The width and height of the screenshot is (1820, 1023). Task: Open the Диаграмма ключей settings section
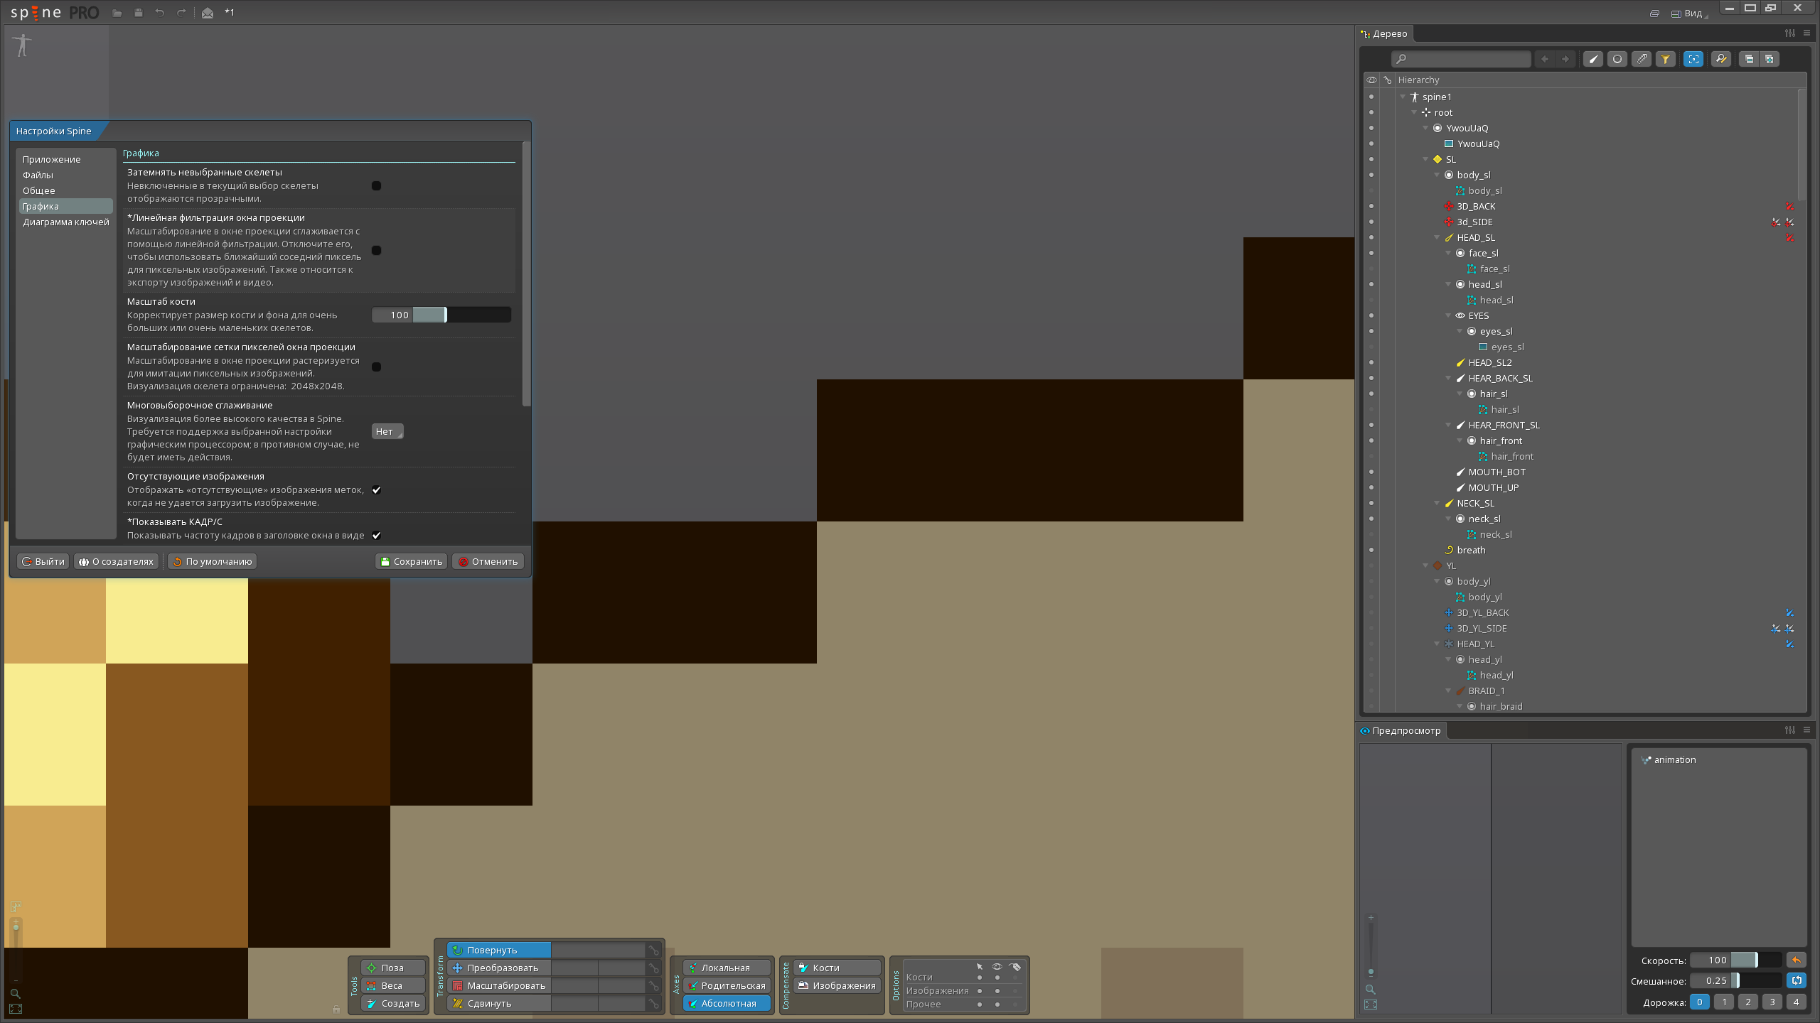click(65, 222)
